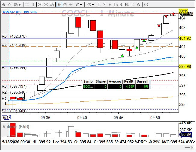Toggle the crosshair cursor
This screenshot has height=152, width=196.
(71, 5)
